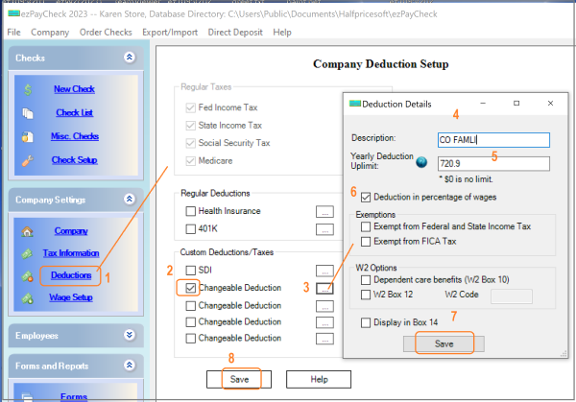Open details button for 401K deduction
Image resolution: width=576 pixels, height=402 pixels.
[326, 229]
